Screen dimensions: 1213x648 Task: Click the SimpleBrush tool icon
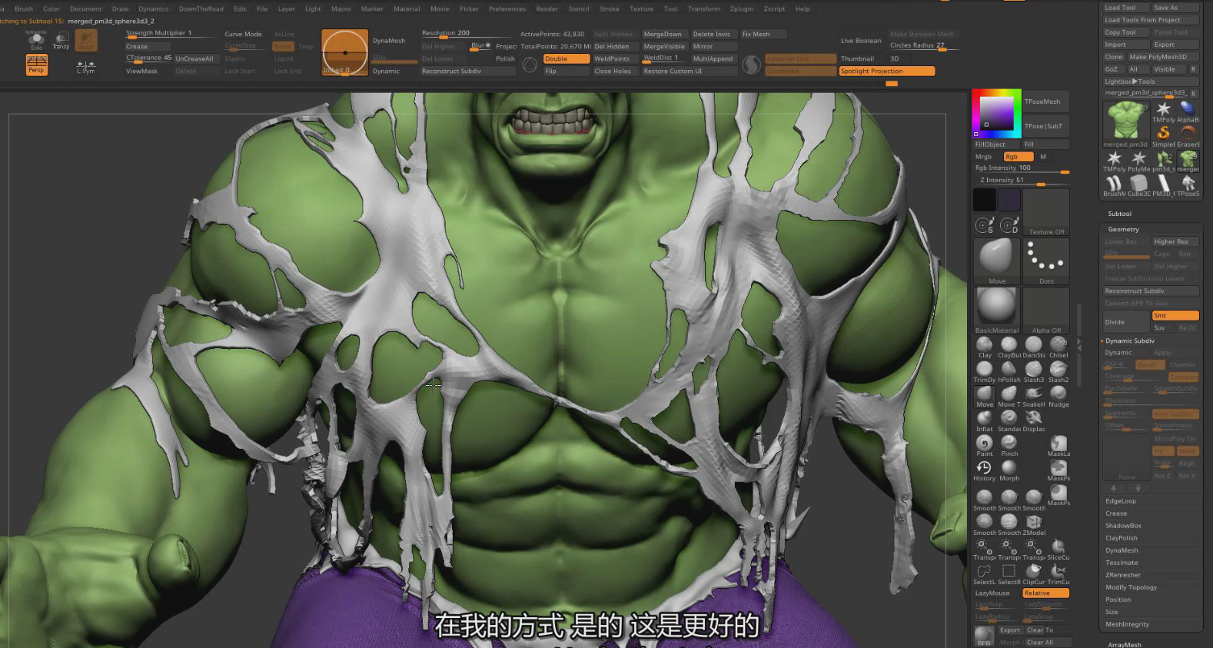click(1163, 134)
